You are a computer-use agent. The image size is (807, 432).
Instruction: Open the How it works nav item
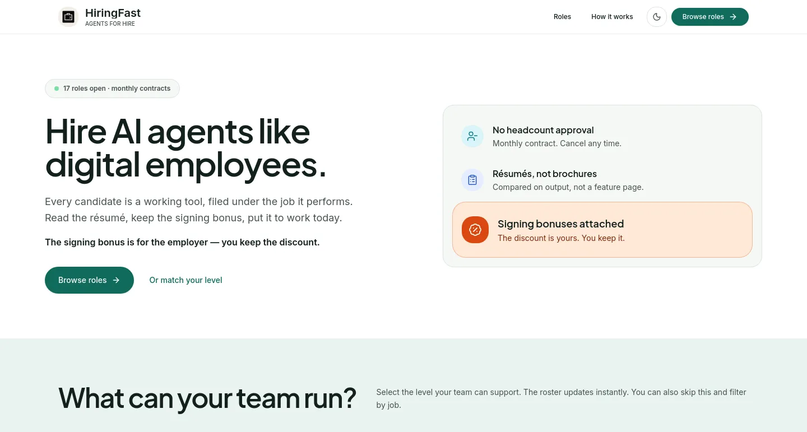click(612, 17)
